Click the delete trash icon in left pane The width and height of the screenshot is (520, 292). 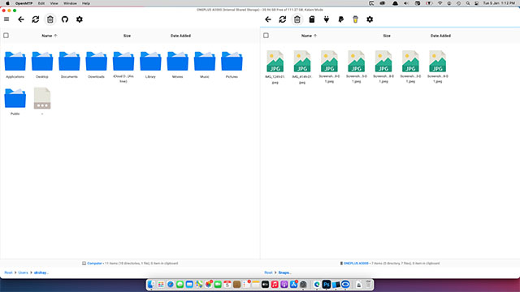tap(50, 19)
